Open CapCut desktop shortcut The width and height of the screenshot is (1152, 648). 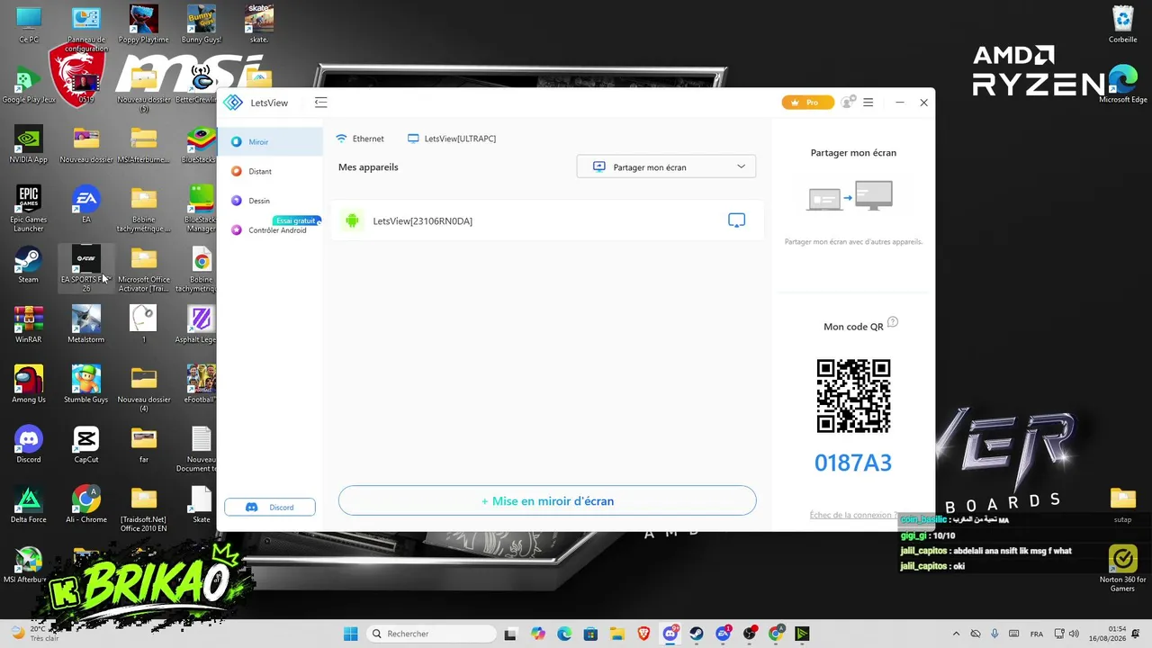coord(86,445)
